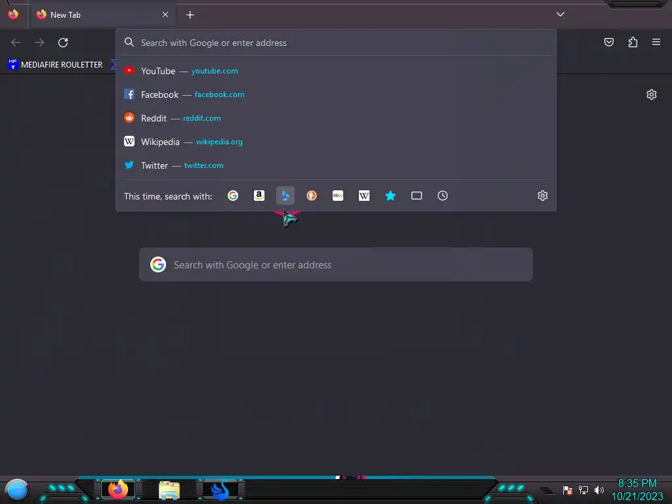The image size is (672, 504).
Task: Choose Wikipedia suggestion wikipedia.org
Action: tap(336, 142)
